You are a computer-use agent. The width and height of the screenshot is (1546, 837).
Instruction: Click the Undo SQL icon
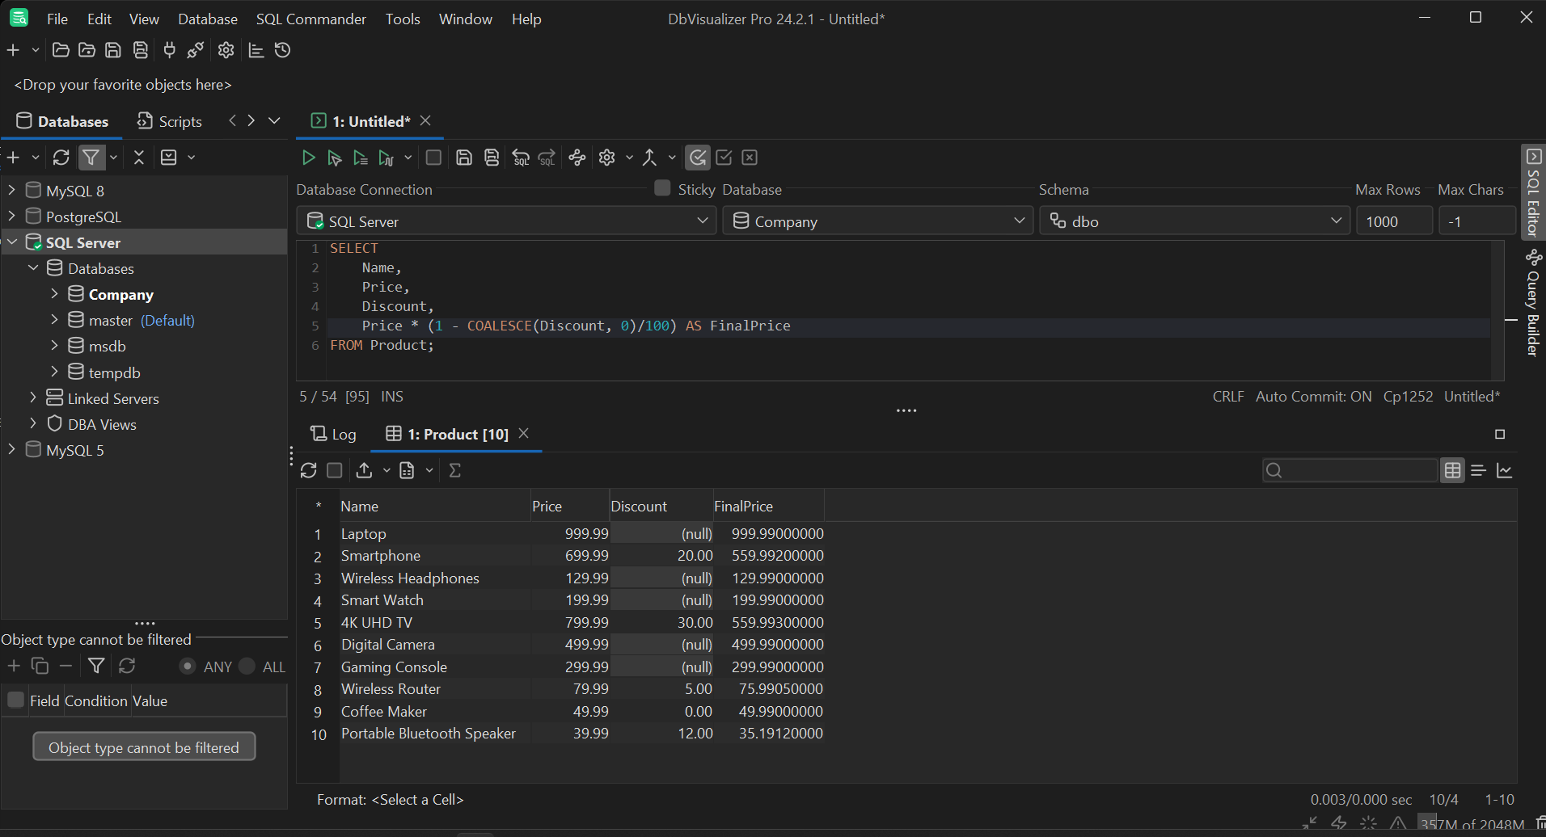click(520, 158)
